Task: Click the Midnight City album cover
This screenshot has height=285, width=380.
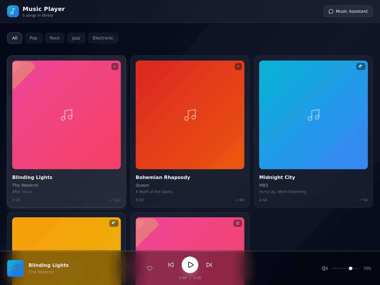Action: [x=313, y=115]
